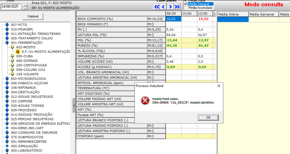This screenshot has height=154, width=290.
Task: Click the 375-SUBPRODUTOS node icon
Action: pos(7,137)
